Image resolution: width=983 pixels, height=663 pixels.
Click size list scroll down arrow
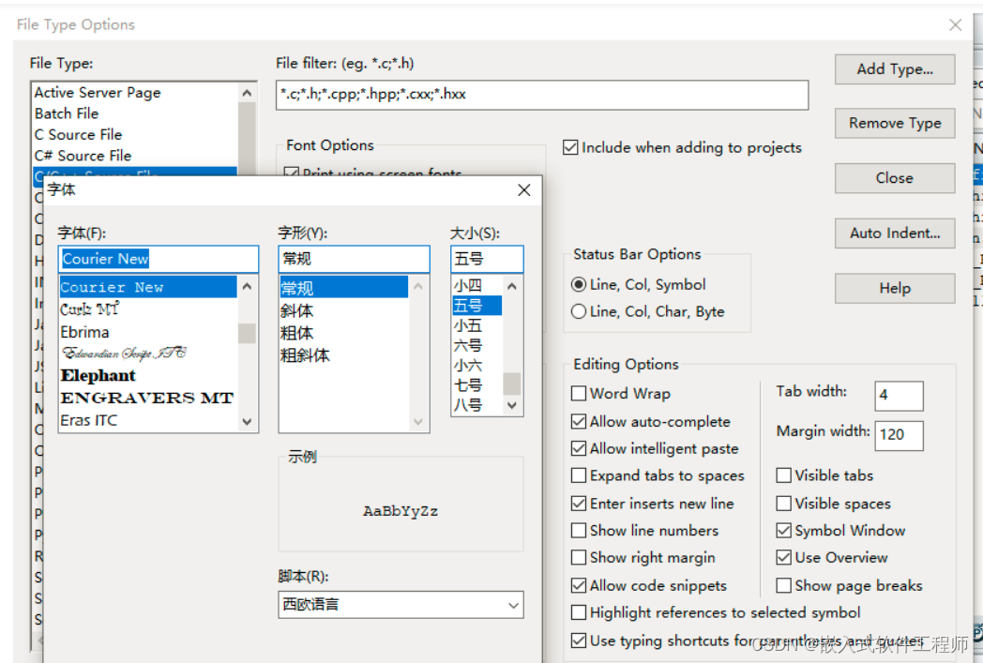point(512,405)
